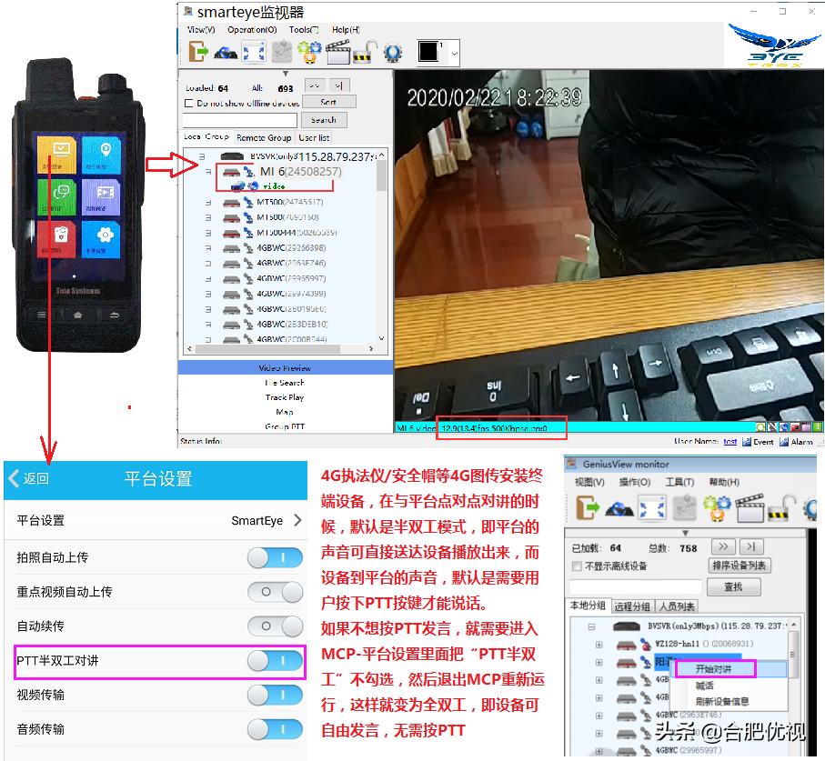
Task: Click the Search button in smarteye device panel
Action: pos(324,119)
